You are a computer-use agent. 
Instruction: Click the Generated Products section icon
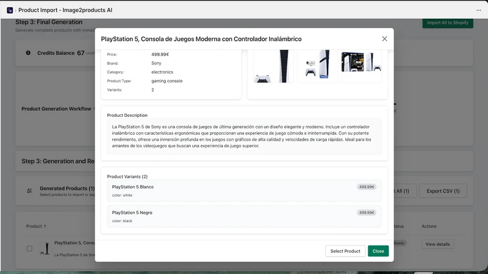(29, 191)
